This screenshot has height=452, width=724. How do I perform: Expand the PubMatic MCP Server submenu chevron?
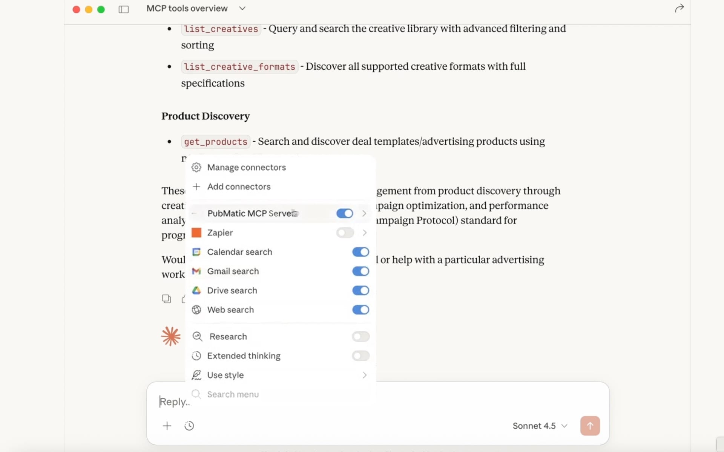(364, 213)
